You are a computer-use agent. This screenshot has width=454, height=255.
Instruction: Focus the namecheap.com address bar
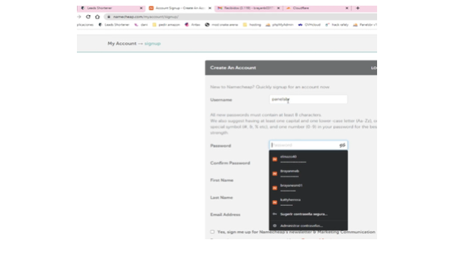point(240,17)
